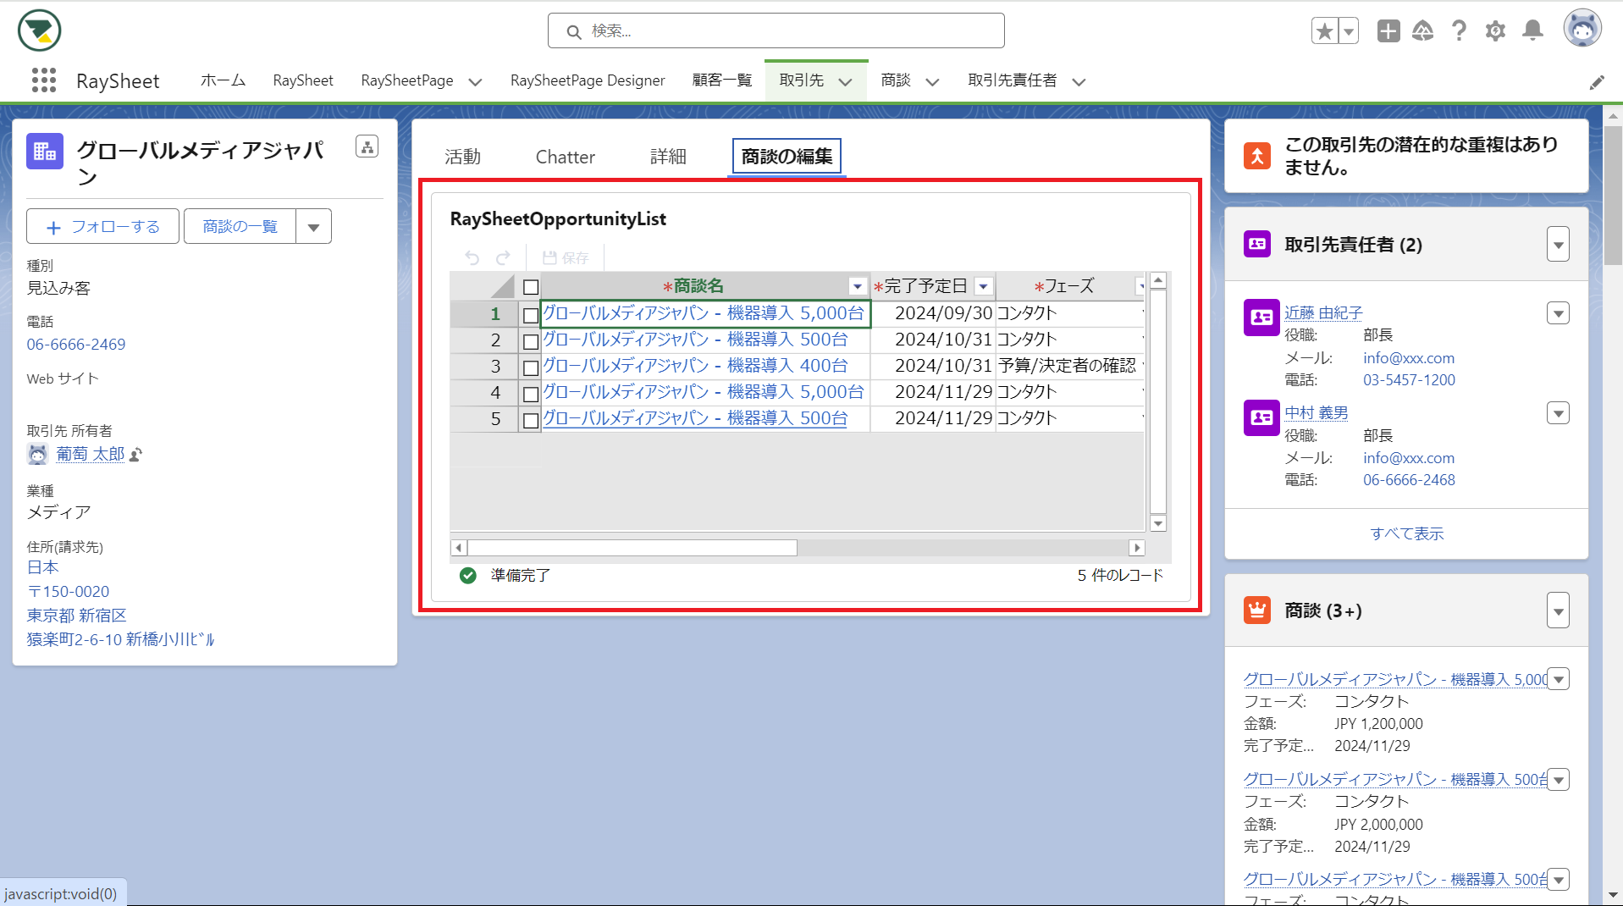Check the checkbox in grid row 2

pyautogui.click(x=531, y=342)
